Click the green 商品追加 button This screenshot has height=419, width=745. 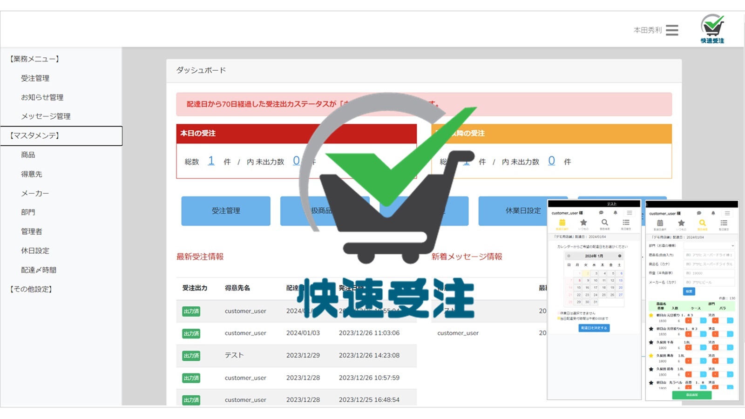(x=691, y=395)
